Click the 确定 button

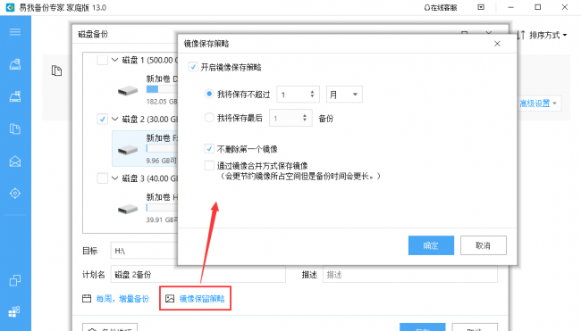click(431, 245)
